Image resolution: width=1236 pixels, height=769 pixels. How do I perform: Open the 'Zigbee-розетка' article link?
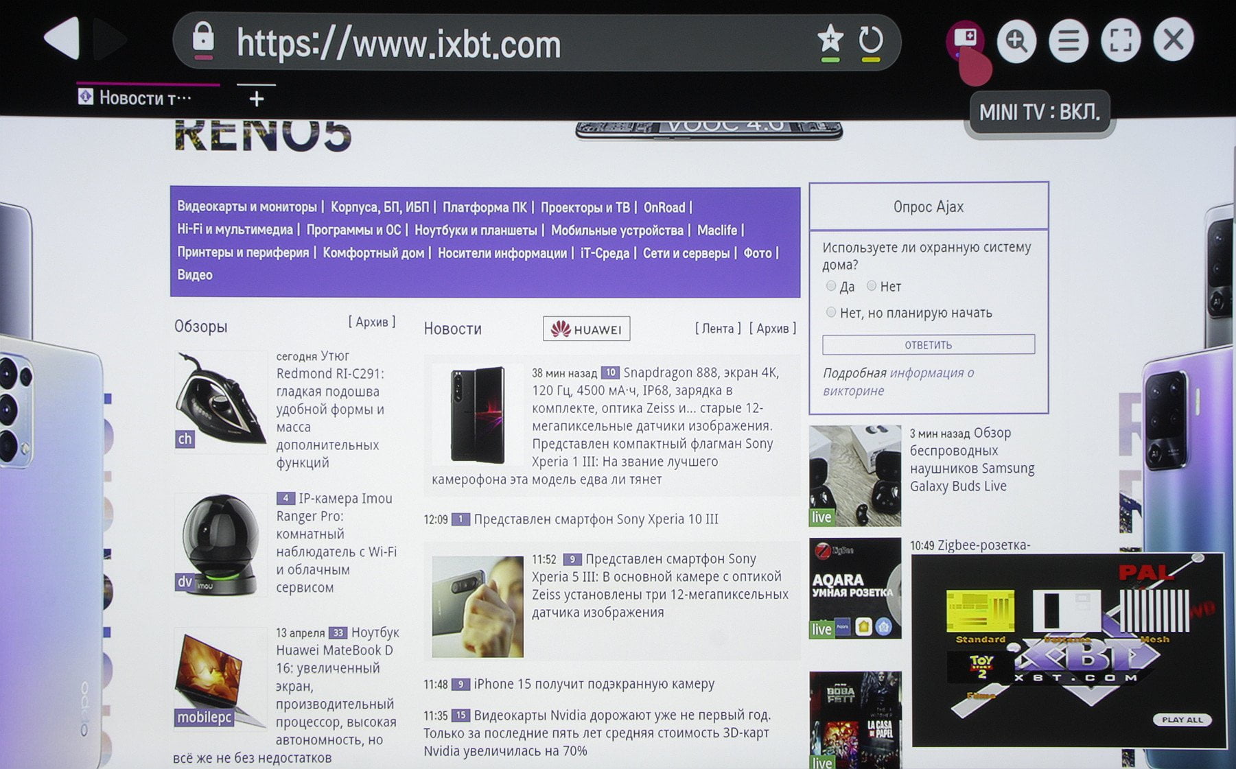(983, 545)
